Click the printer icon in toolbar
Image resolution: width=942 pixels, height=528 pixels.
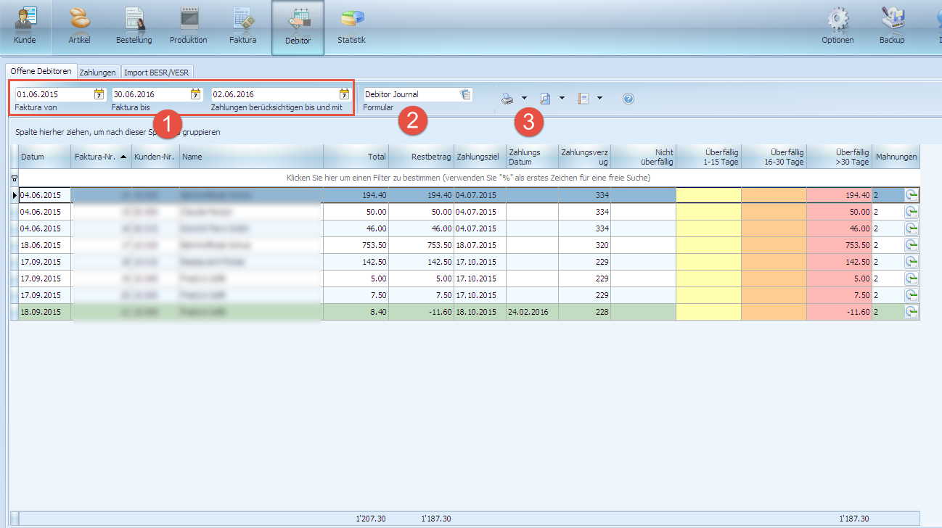tap(507, 98)
